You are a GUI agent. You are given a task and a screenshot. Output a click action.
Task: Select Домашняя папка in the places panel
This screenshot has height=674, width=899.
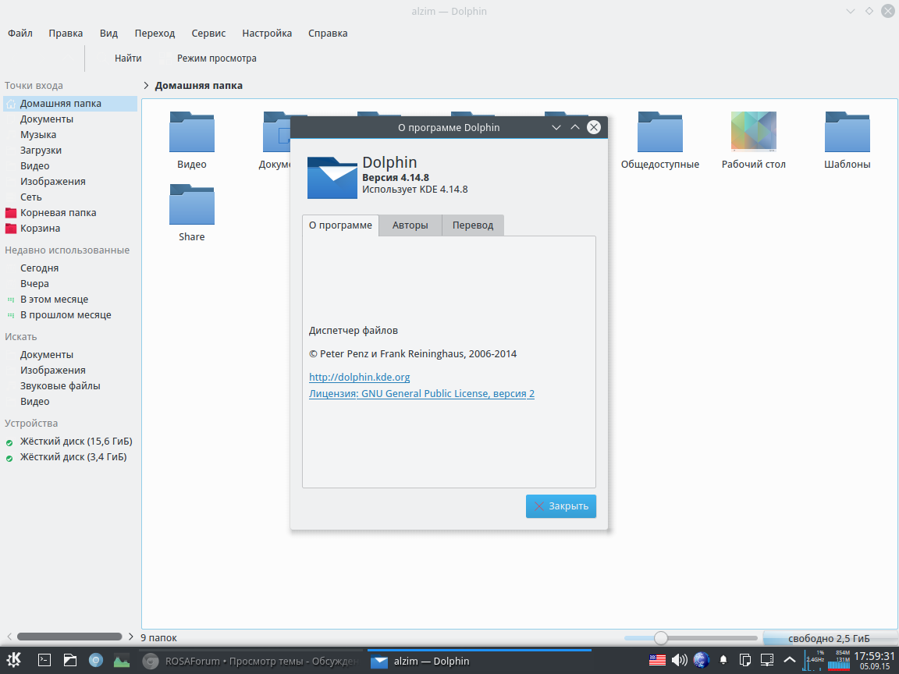(x=70, y=104)
